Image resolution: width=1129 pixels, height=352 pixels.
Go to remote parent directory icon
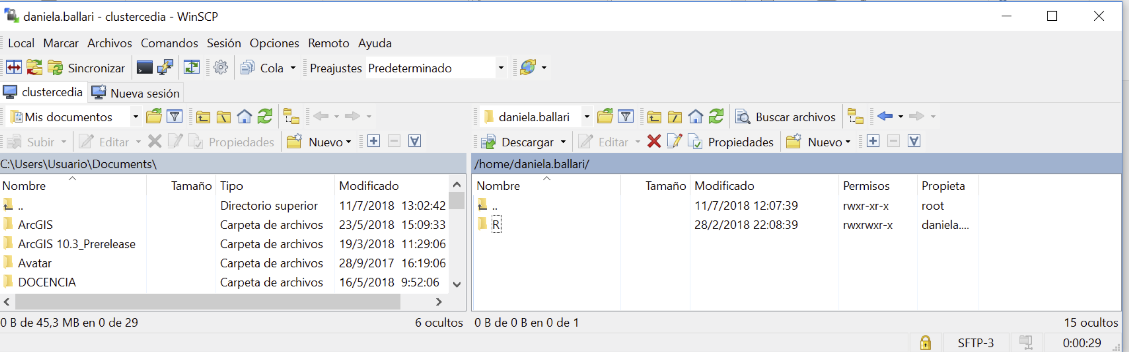(654, 117)
